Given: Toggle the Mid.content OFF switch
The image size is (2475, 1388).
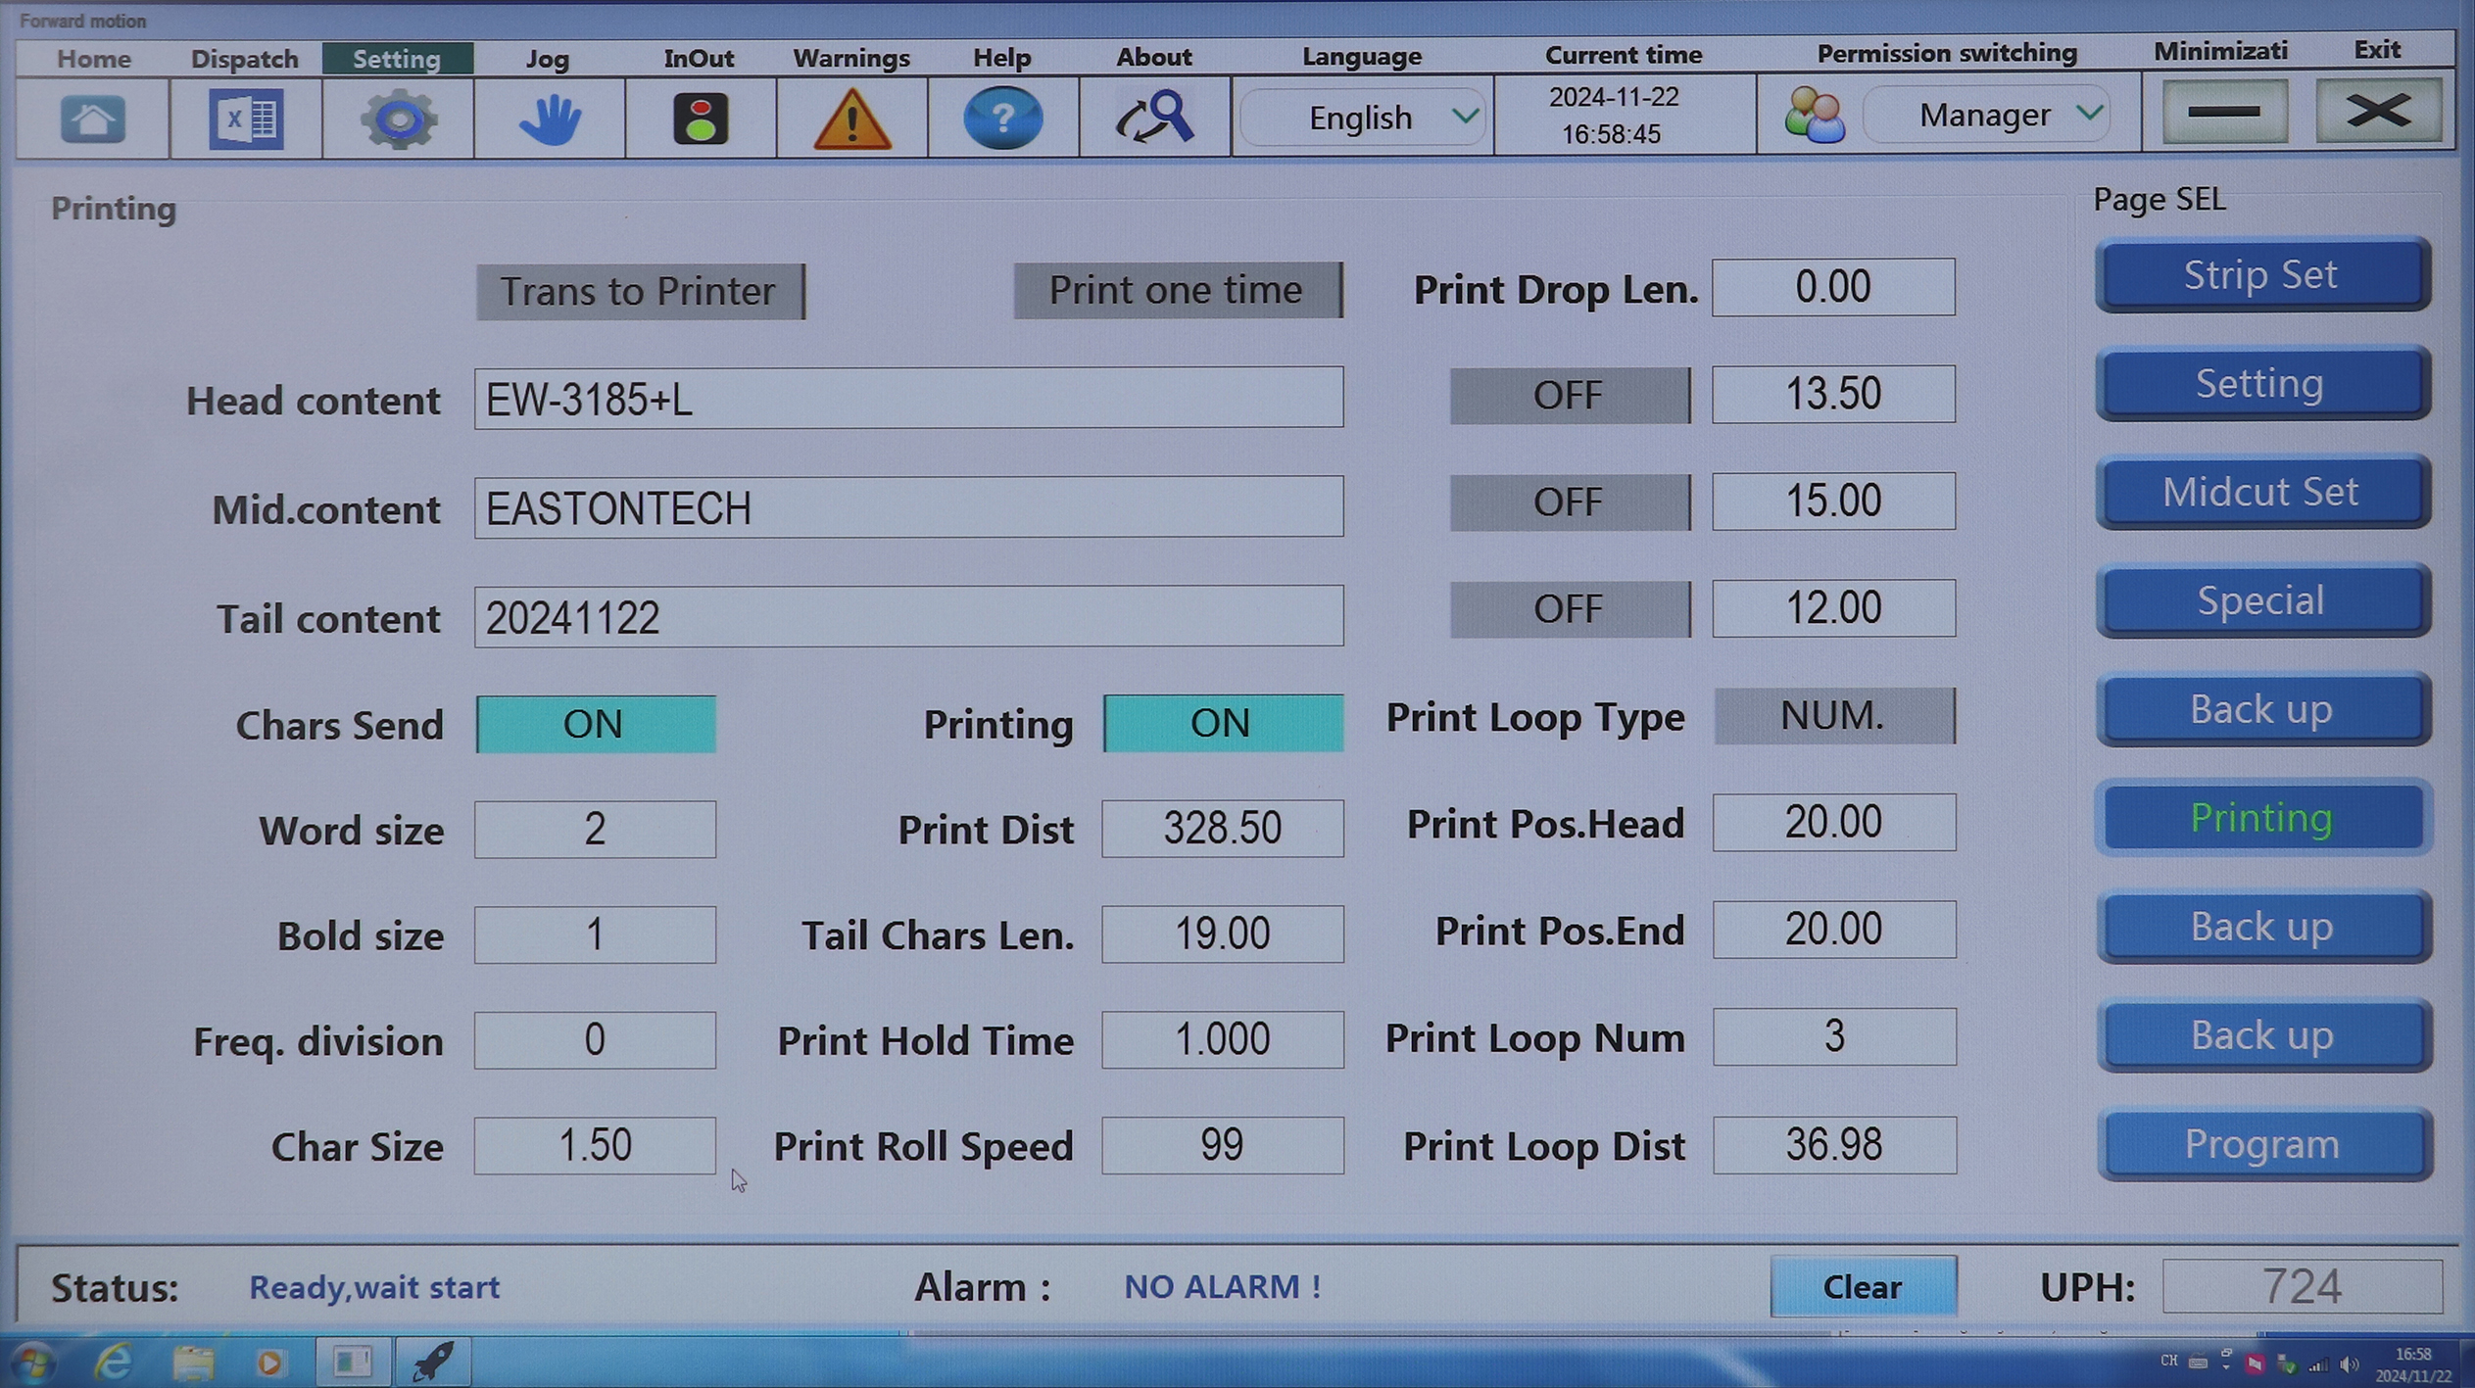Looking at the screenshot, I should (1570, 502).
